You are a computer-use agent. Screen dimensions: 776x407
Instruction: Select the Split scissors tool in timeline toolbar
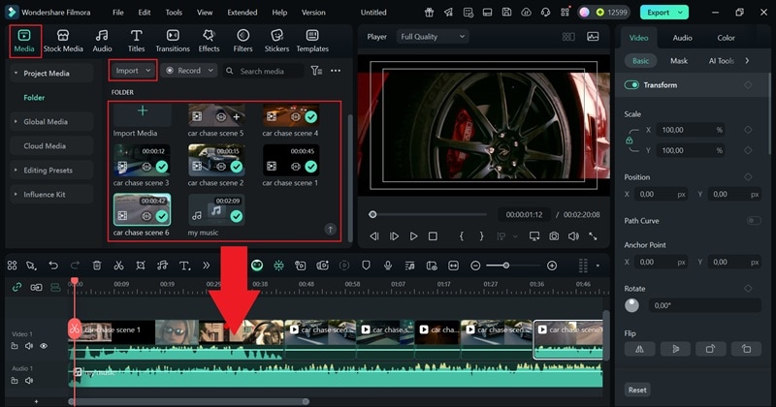(x=118, y=266)
